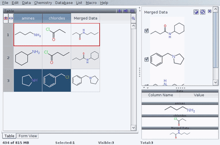
Task: Click the rectangle icon in Table title bar
Action: (132, 11)
